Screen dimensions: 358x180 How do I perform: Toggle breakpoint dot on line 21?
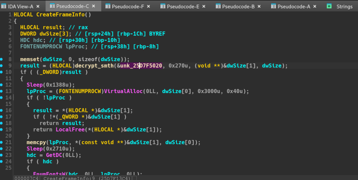tap(2, 142)
